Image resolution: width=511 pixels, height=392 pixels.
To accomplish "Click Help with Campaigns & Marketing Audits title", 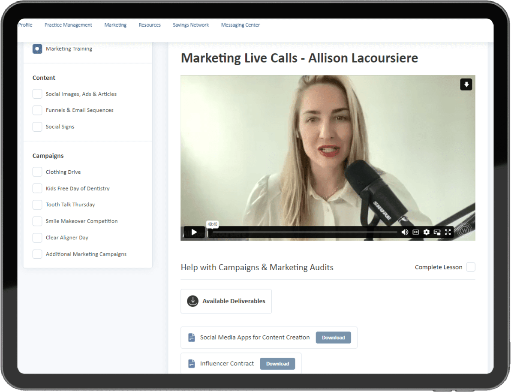I will (257, 268).
